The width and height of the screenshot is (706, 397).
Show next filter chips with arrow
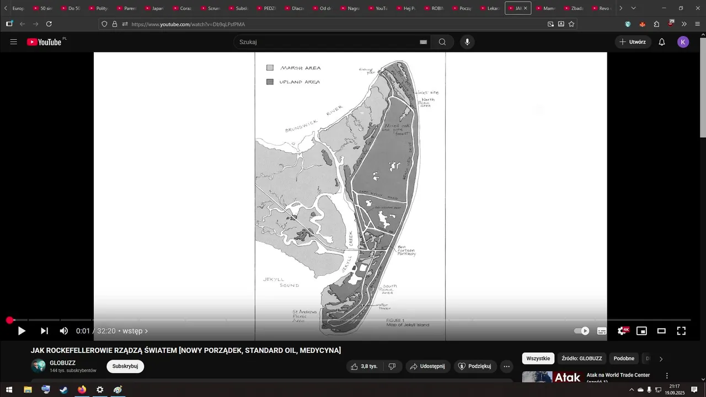[x=661, y=359]
